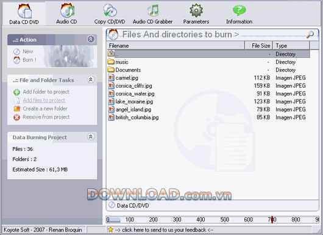Screen dimensions: 323x235
Task: Switch to Audio CD mode
Action: 66,14
